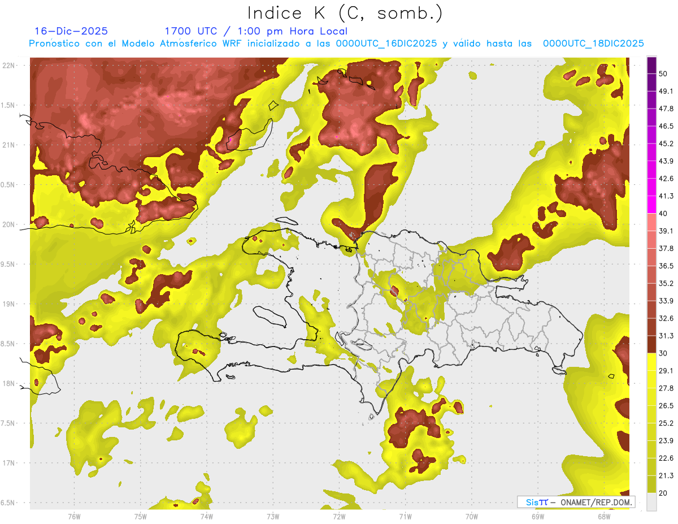
Task: Click the color scale value '46.5'
Action: tap(666, 126)
